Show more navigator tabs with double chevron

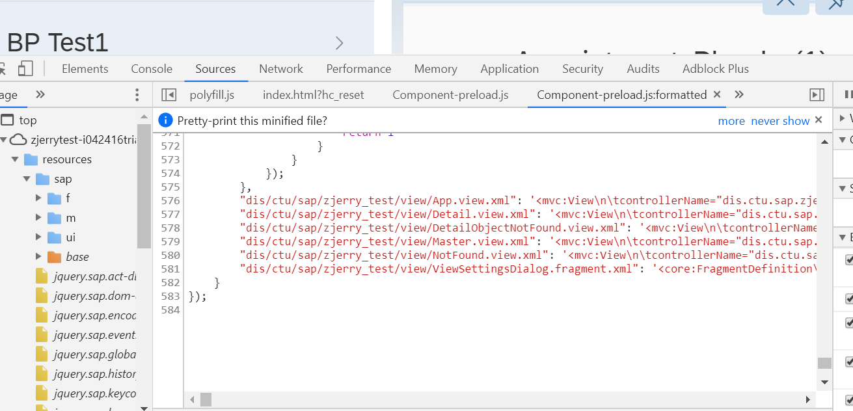[40, 95]
